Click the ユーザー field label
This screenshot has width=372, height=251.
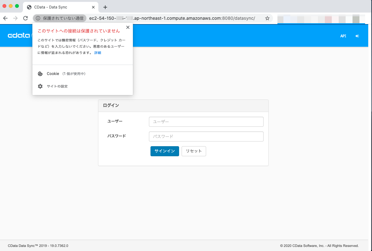[115, 121]
